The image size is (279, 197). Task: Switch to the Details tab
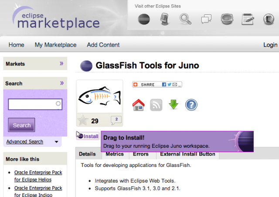pos(87,154)
